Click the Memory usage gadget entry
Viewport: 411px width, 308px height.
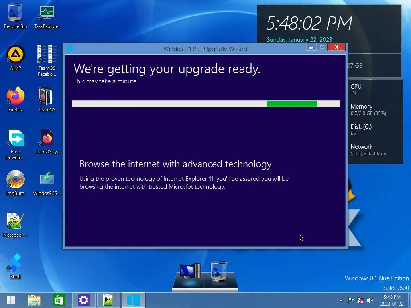368,110
